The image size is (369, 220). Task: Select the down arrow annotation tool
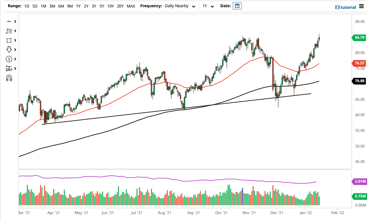tap(9, 50)
